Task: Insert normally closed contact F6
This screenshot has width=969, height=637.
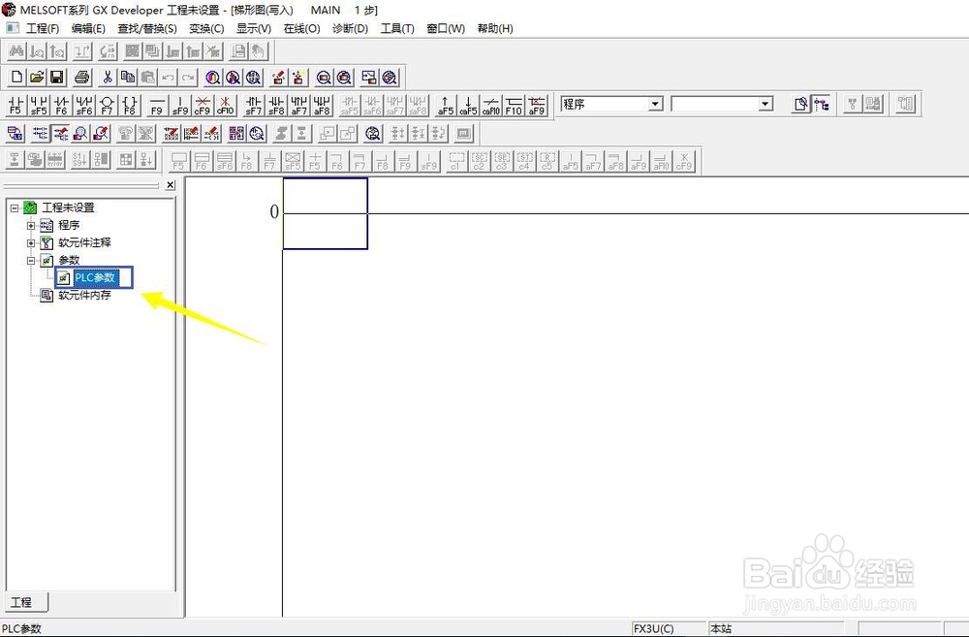Action: point(61,105)
